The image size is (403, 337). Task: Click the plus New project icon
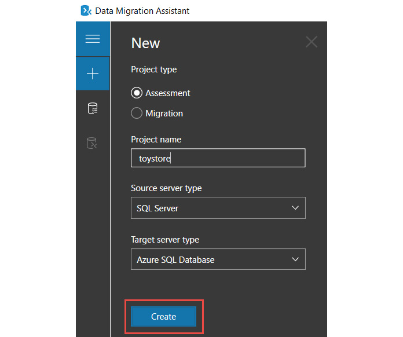[93, 74]
